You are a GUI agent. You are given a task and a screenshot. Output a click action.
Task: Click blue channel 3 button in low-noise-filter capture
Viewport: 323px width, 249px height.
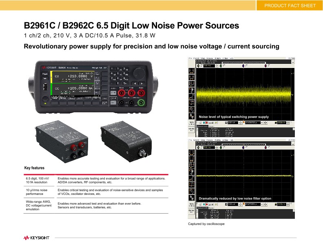[243, 148]
